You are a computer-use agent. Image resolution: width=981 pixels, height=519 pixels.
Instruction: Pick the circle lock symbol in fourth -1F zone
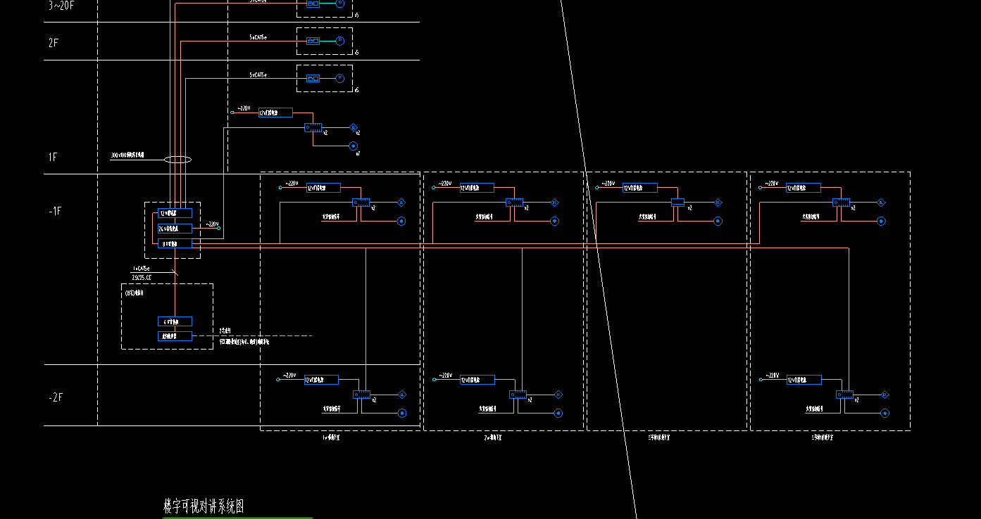click(x=880, y=221)
